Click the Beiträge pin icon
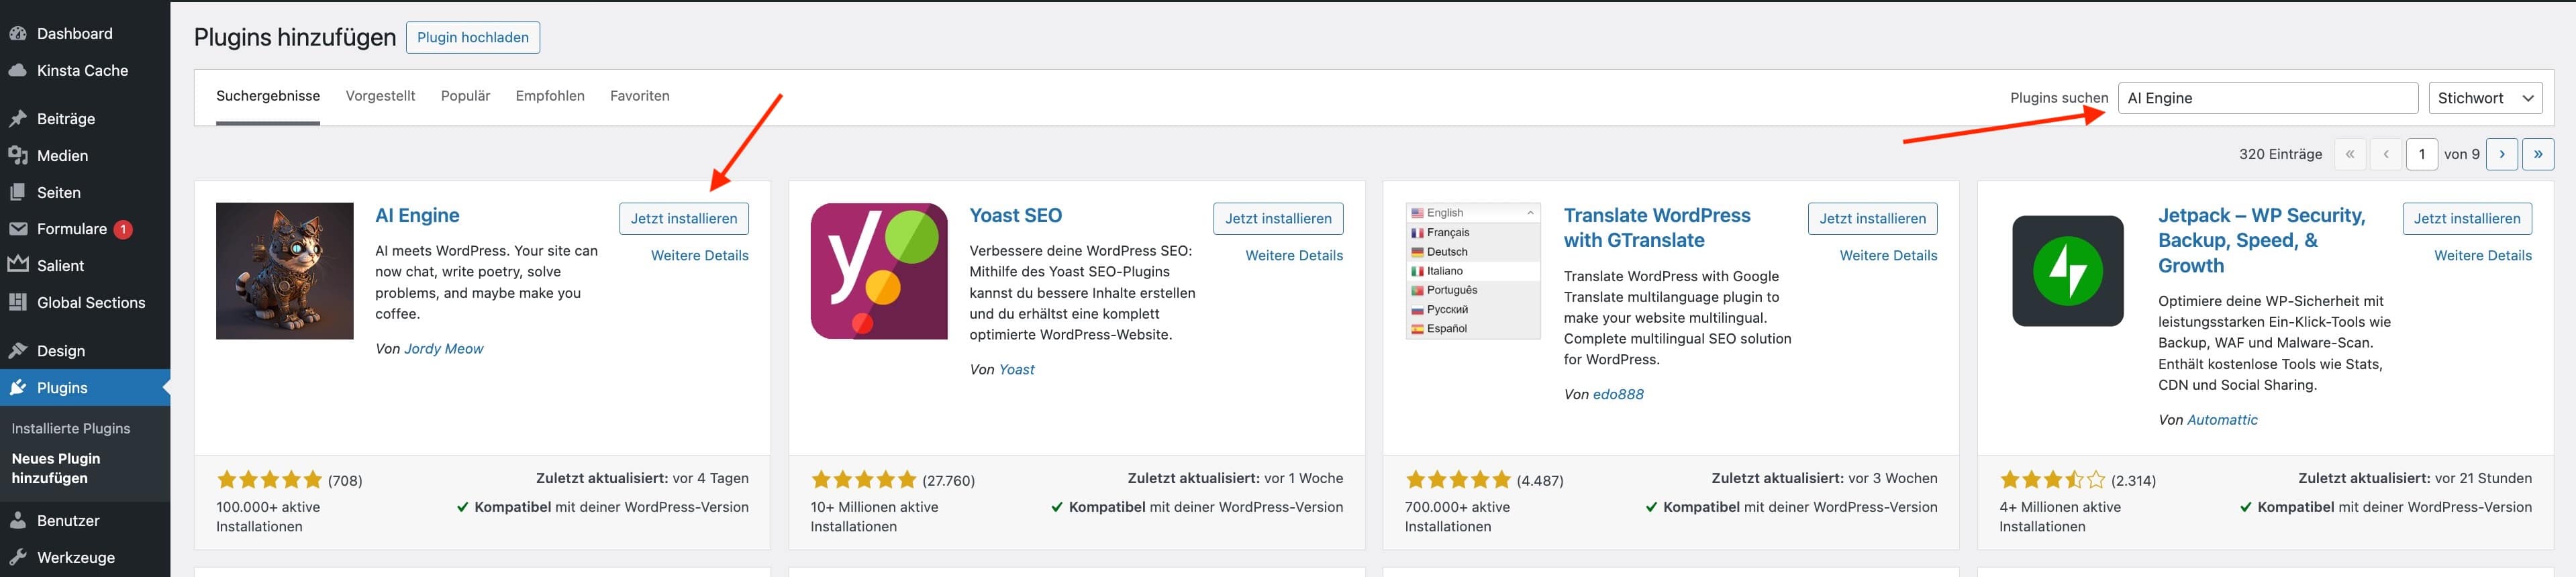 [x=17, y=118]
